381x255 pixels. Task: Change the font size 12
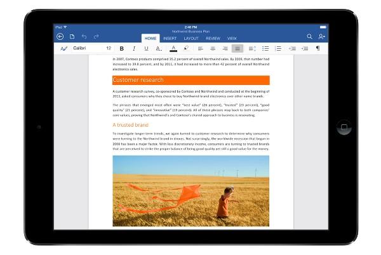(x=109, y=48)
